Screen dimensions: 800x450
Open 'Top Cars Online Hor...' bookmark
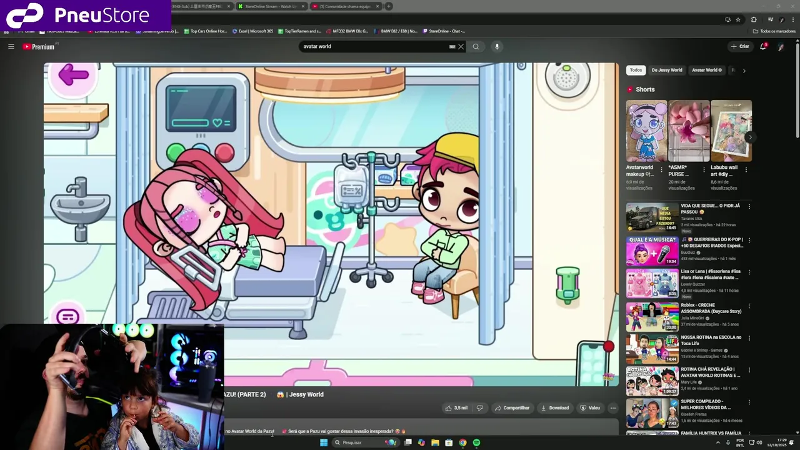tap(206, 31)
